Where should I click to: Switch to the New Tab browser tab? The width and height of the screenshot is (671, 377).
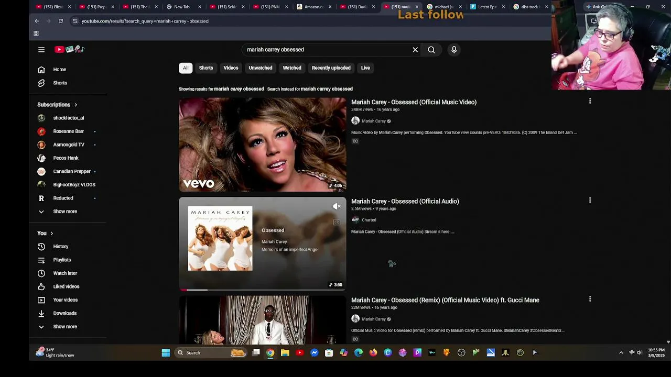[182, 7]
